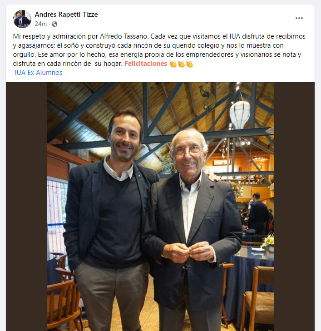Open Andrés Rapetti Tizze's profile picture
Image resolution: width=321 pixels, height=331 pixels.
22,19
